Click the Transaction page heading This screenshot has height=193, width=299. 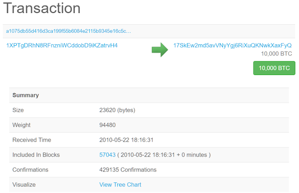pyautogui.click(x=42, y=8)
